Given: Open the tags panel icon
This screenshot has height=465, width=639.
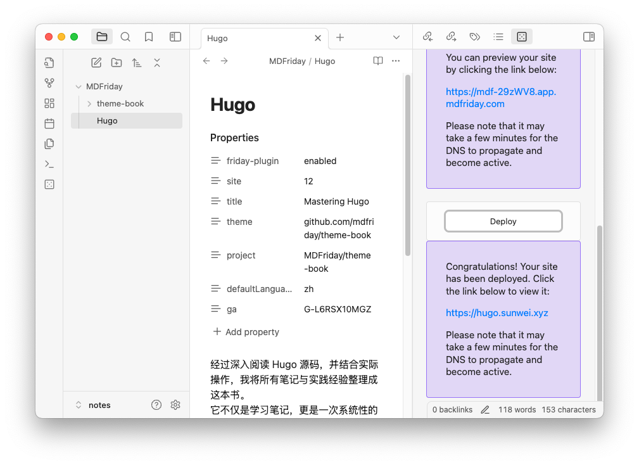Looking at the screenshot, I should (x=475, y=37).
